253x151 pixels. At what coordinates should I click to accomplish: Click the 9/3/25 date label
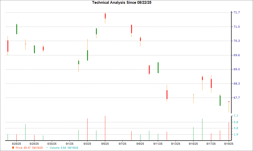point(87,144)
